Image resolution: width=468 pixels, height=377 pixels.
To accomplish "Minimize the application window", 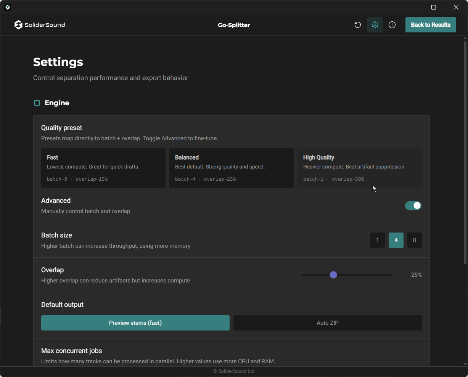I will click(412, 7).
